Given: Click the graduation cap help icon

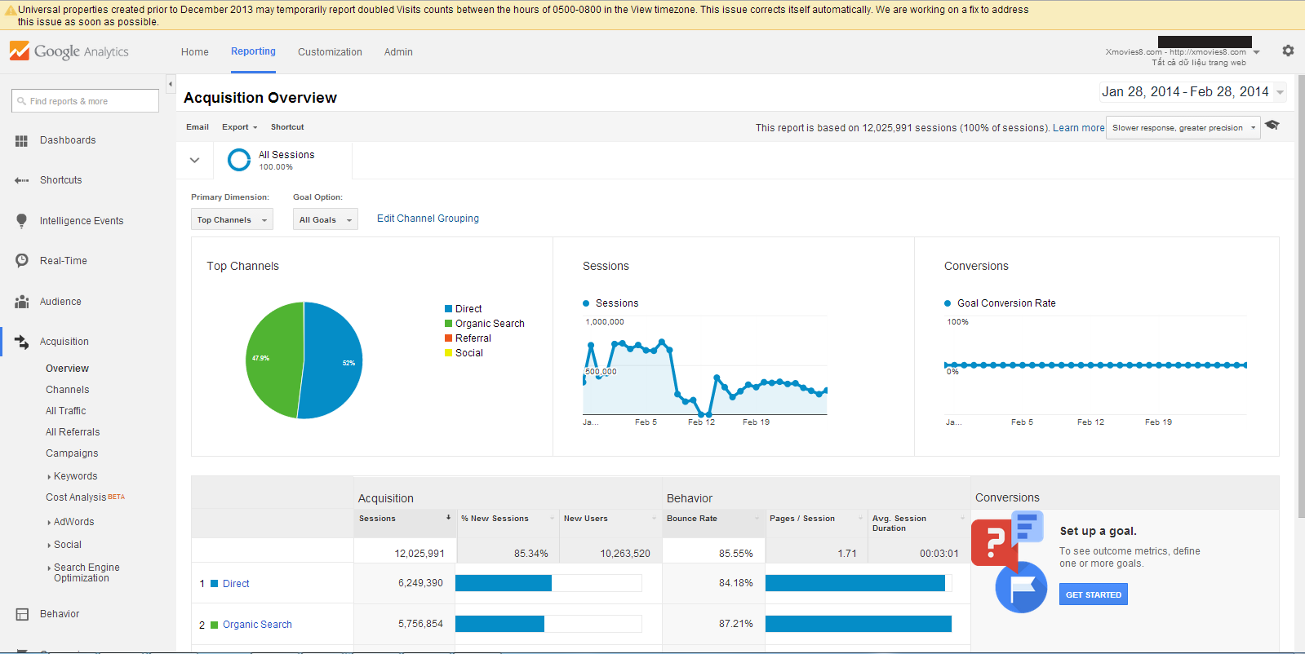Looking at the screenshot, I should (x=1272, y=126).
